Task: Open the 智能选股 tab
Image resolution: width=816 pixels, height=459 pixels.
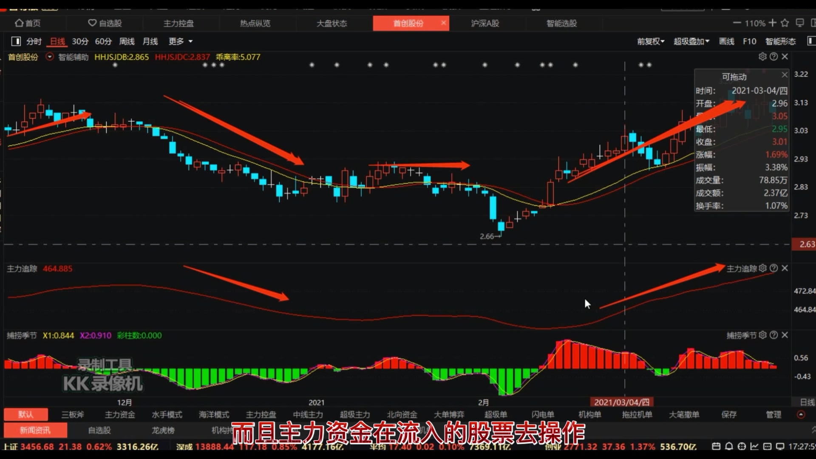Action: click(x=561, y=23)
